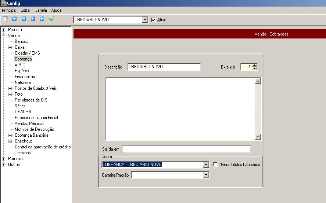The image size is (326, 203).
Task: Select Natureza tree item
Action: 23,82
